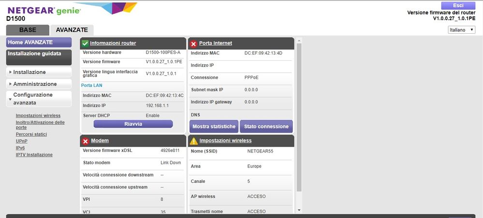483x218 pixels.
Task: Click the Canale value 5
Action: (x=249, y=181)
